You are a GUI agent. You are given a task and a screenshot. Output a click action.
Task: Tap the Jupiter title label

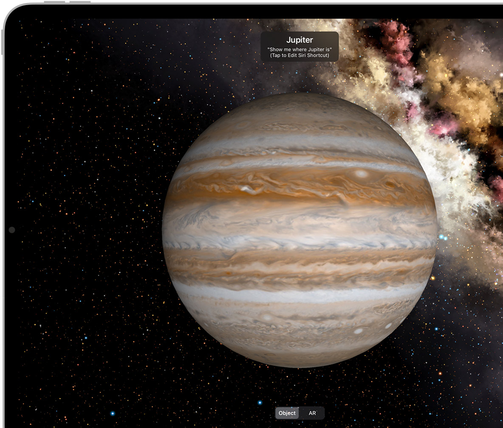tap(300, 40)
